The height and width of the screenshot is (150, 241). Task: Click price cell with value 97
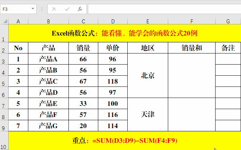click(113, 92)
